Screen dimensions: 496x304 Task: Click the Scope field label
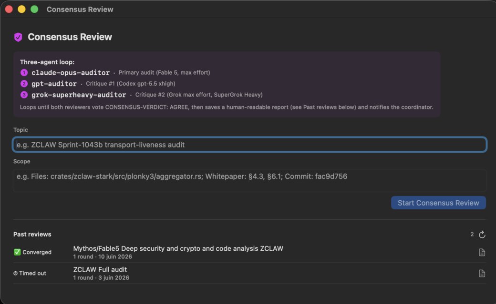tap(22, 161)
